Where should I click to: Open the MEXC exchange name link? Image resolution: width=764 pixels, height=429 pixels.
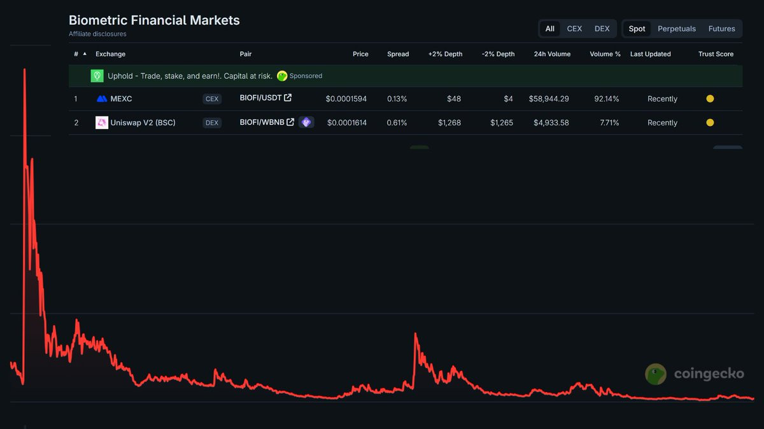tap(121, 99)
